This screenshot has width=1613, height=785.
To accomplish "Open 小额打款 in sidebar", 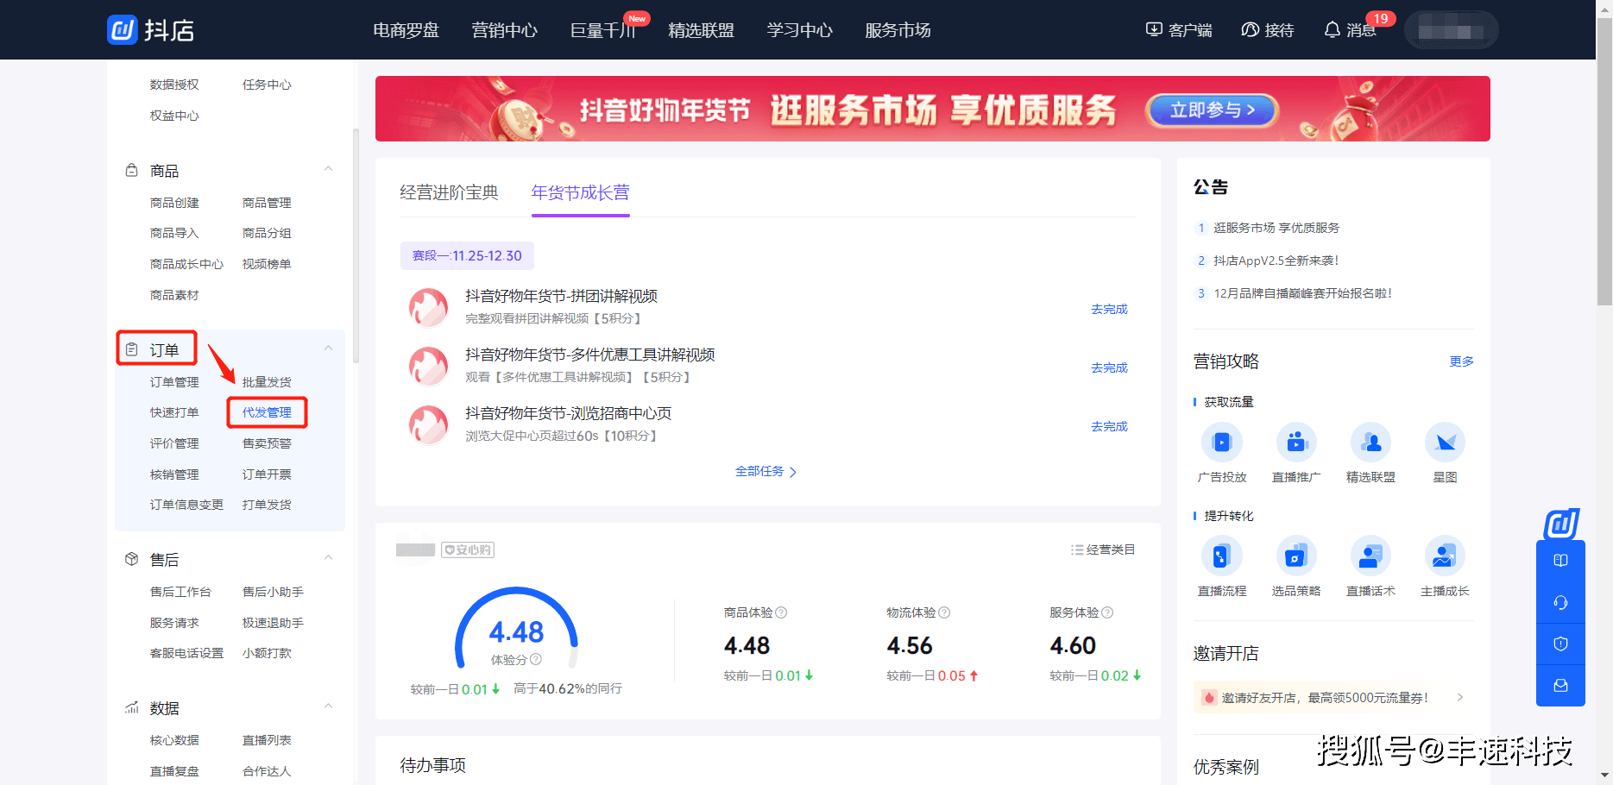I will (267, 653).
